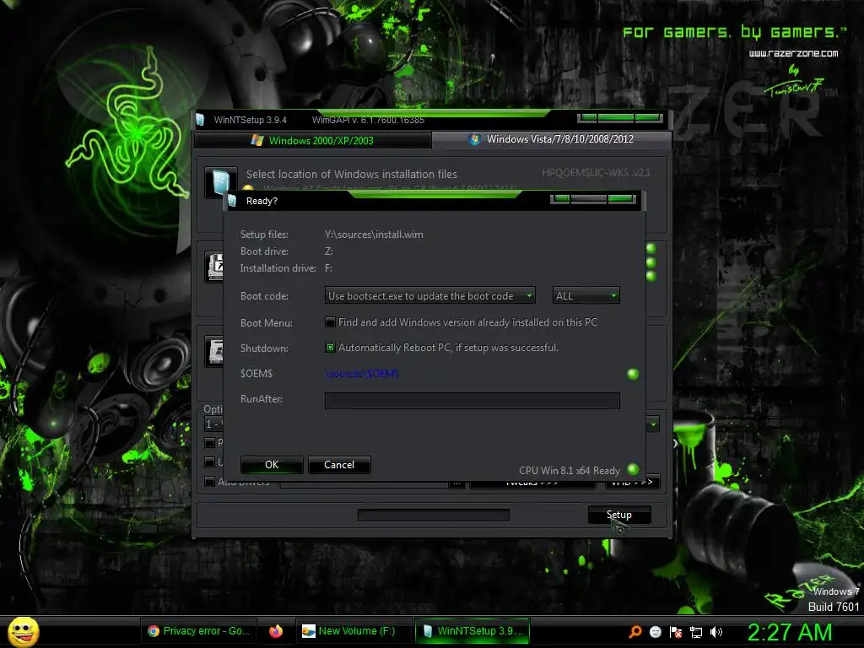Open the edition dropdown arrow in main window
This screenshot has height=648, width=864.
[x=653, y=424]
